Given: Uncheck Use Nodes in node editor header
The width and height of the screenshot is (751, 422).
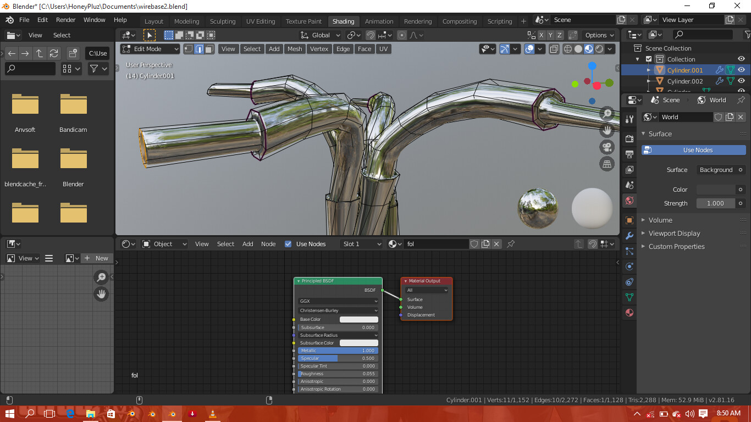Looking at the screenshot, I should pos(288,244).
